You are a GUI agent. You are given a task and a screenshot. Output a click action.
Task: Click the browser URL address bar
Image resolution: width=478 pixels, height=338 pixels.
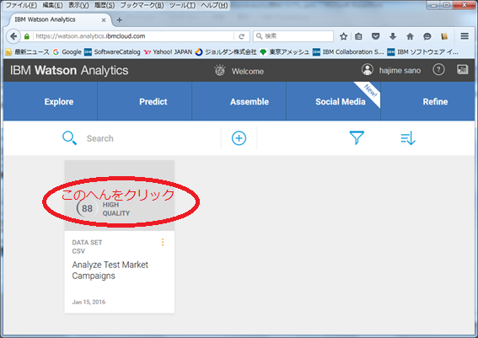134,36
